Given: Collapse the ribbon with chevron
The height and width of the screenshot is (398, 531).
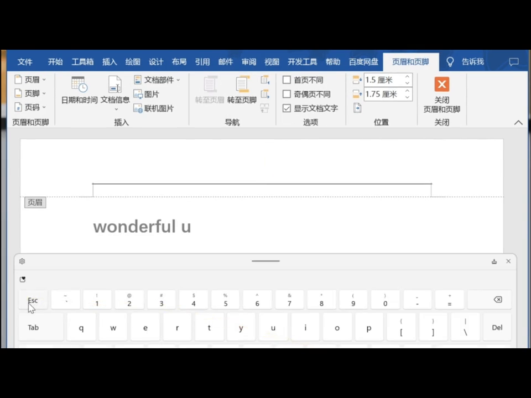Looking at the screenshot, I should click(518, 123).
